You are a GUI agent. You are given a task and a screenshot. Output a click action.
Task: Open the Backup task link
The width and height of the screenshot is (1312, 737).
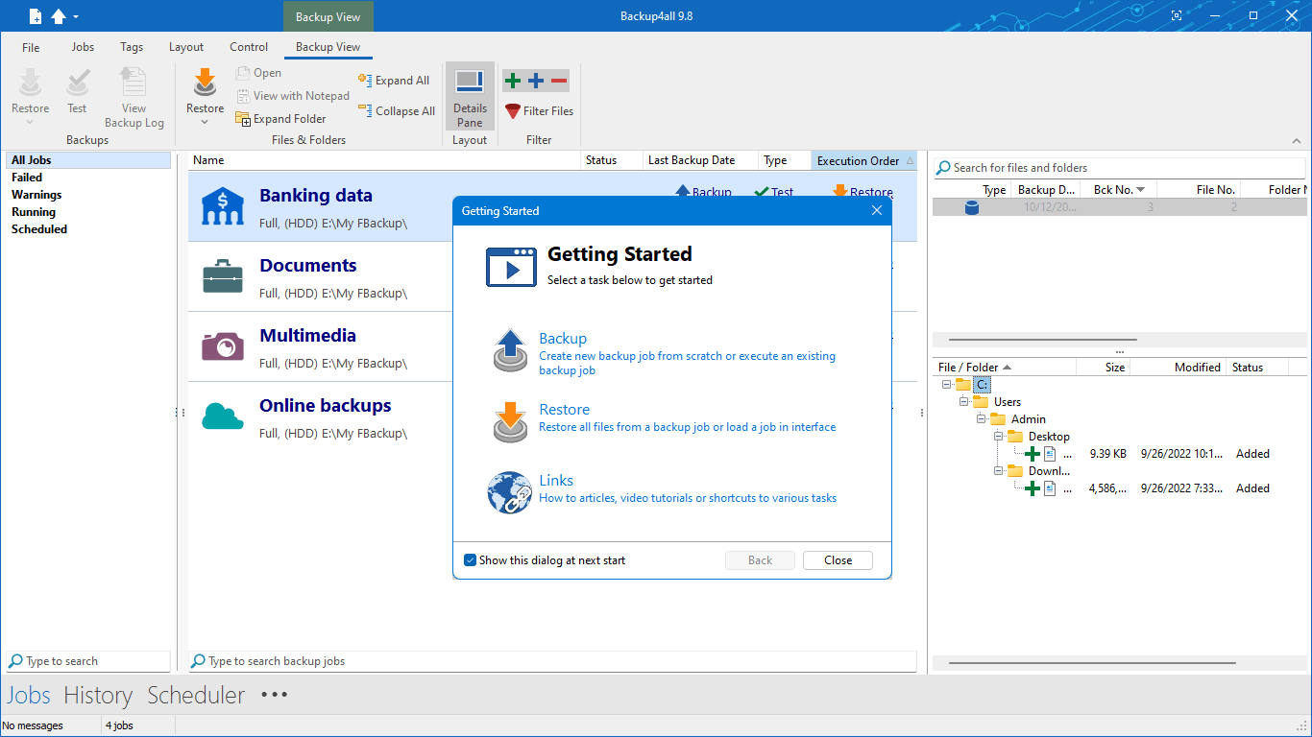coord(563,339)
